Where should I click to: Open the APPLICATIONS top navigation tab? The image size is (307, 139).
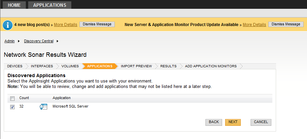pos(50,5)
